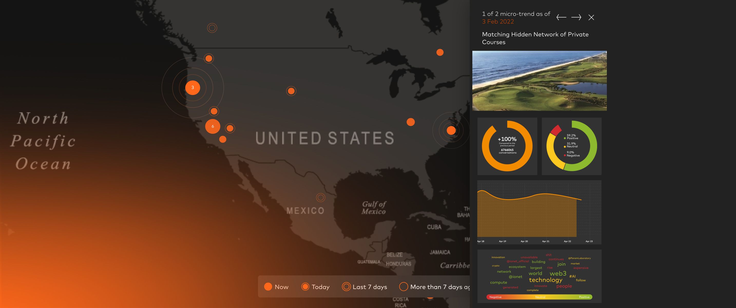Open the golf course coastline image

tap(539, 81)
